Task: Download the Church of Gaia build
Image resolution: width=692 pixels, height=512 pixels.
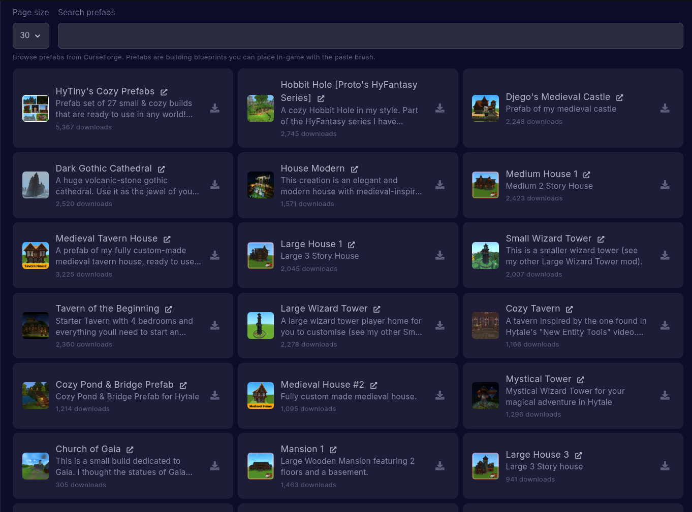Action: tap(214, 465)
